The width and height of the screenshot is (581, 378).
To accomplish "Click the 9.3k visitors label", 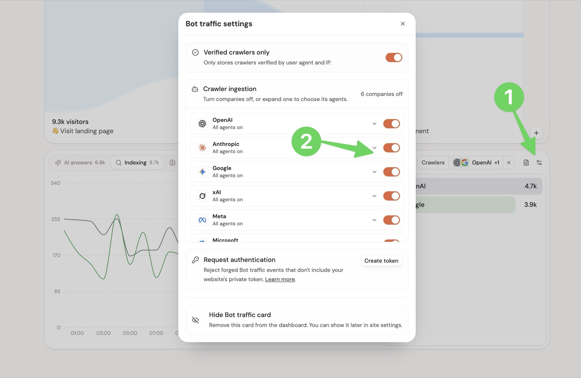I will coord(70,122).
